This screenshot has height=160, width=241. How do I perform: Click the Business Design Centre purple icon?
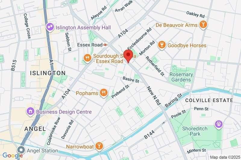[x=30, y=111]
